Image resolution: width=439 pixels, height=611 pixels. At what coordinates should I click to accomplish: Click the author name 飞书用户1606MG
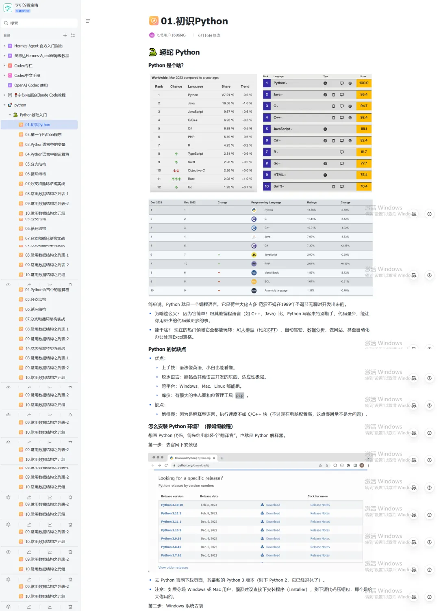tap(171, 35)
